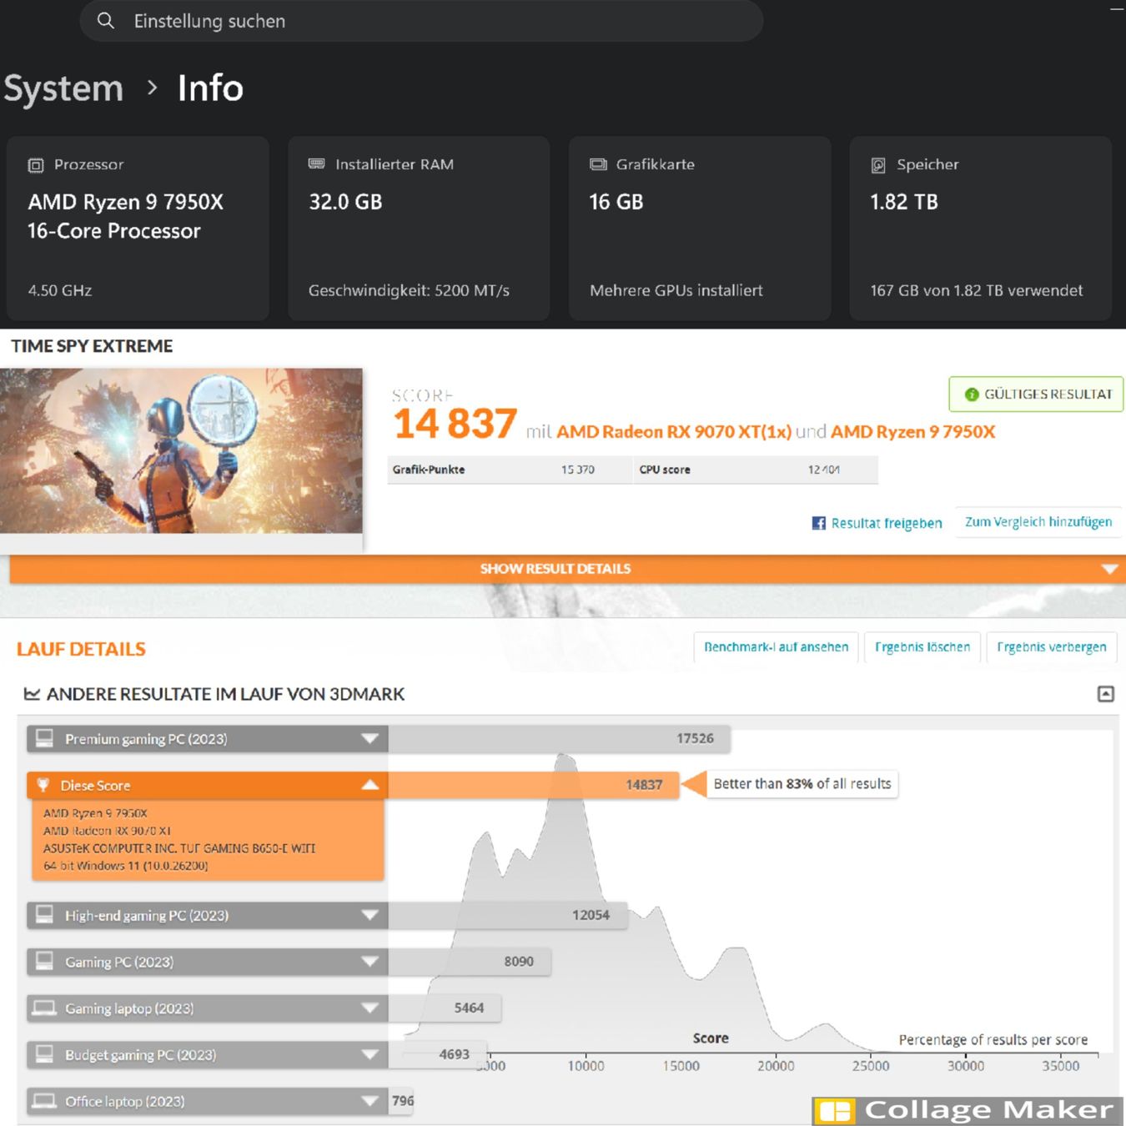Click the Office laptop (2023) laptop icon
The width and height of the screenshot is (1126, 1126).
(44, 1101)
